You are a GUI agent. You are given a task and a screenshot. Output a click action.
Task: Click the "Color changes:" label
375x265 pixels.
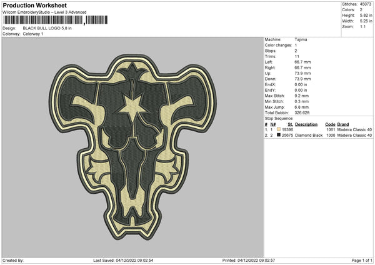point(278,45)
